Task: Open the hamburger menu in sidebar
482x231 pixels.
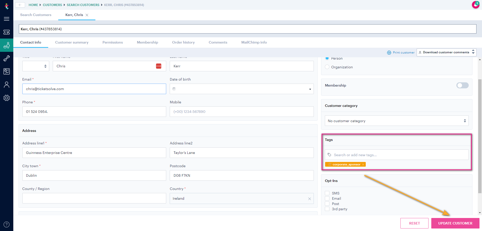Action: [7, 19]
